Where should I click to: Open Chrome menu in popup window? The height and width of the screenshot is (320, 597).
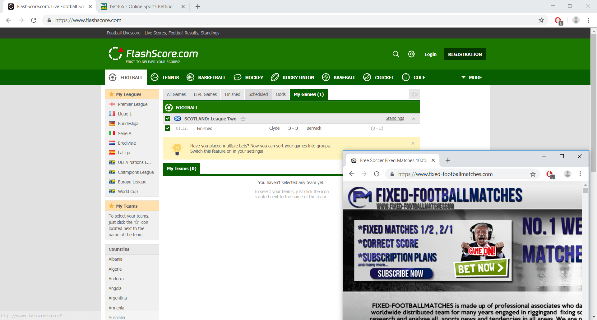tap(580, 174)
